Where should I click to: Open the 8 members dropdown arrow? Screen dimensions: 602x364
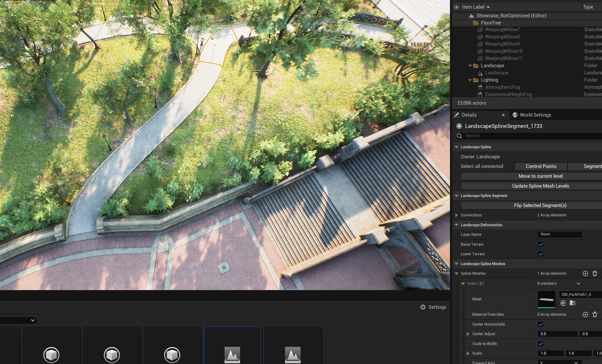(x=579, y=284)
